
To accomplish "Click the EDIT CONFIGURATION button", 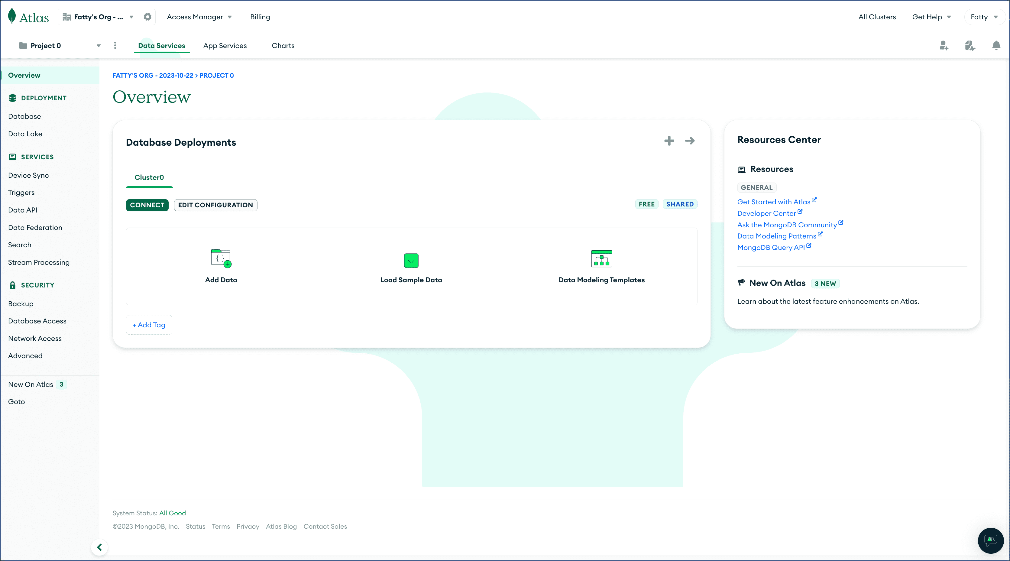I will [x=216, y=205].
